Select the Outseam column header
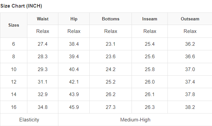The height and width of the screenshot is (126, 212). (190, 19)
